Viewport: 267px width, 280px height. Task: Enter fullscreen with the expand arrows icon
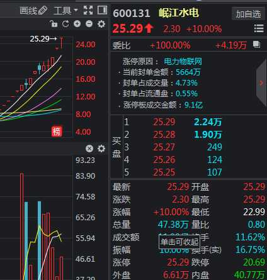88,10
